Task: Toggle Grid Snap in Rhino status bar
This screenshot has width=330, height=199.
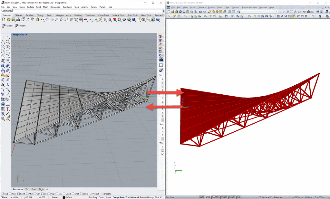Action: (93, 197)
